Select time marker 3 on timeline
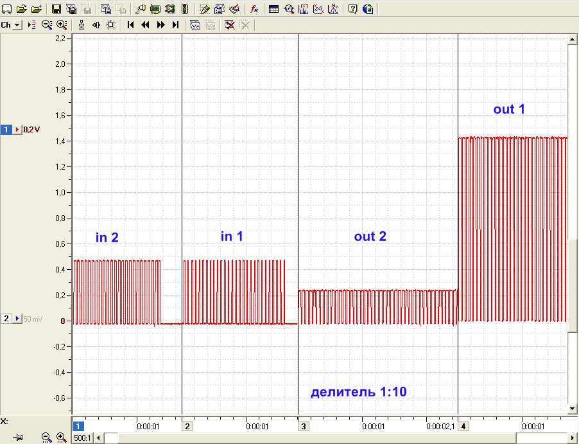Viewport: 579px width, 444px height. (x=304, y=426)
